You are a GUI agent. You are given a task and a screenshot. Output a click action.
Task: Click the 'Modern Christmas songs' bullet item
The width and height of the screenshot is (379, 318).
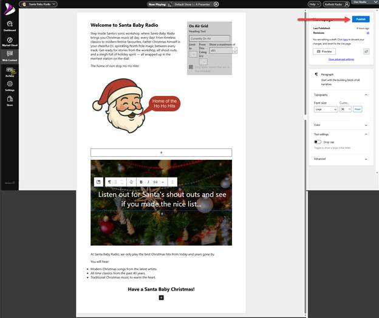pos(124,269)
